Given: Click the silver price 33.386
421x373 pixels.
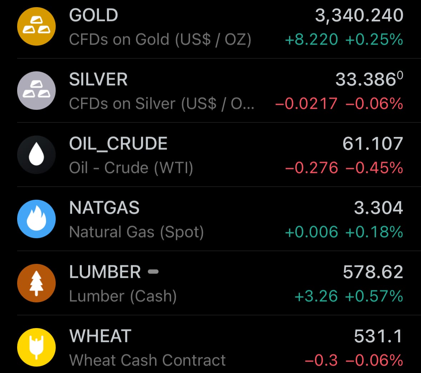Looking at the screenshot, I should click(369, 79).
